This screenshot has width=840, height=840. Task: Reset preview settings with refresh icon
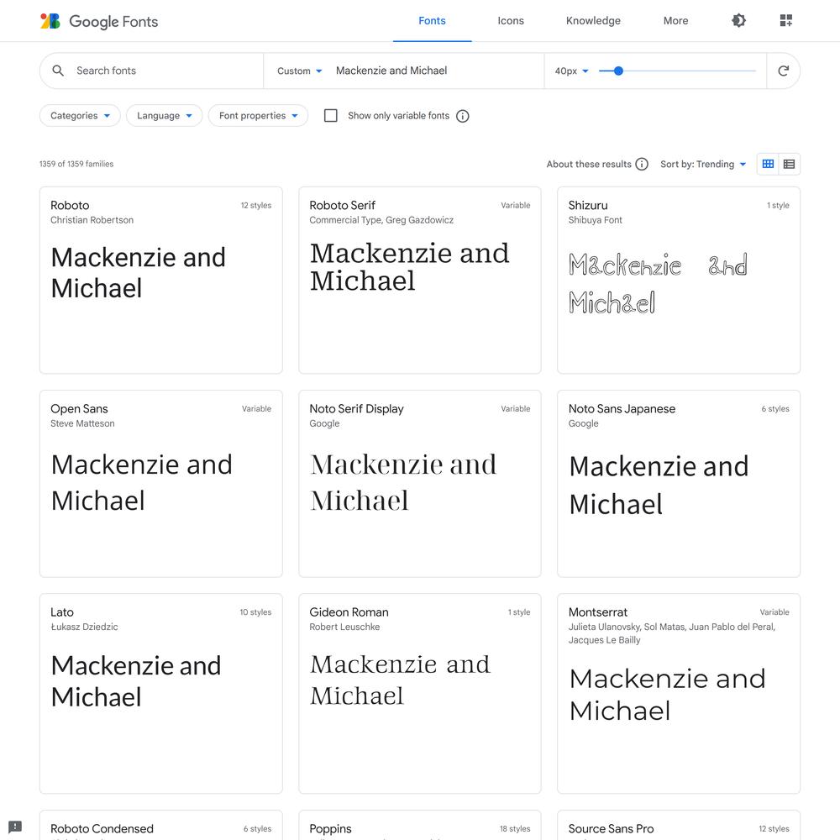tap(783, 71)
